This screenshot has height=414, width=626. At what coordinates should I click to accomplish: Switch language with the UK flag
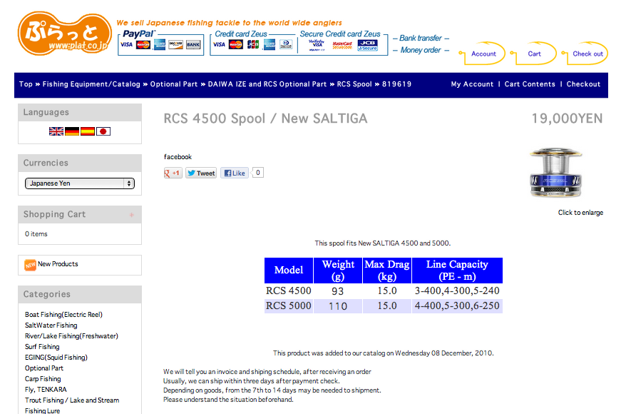[56, 131]
